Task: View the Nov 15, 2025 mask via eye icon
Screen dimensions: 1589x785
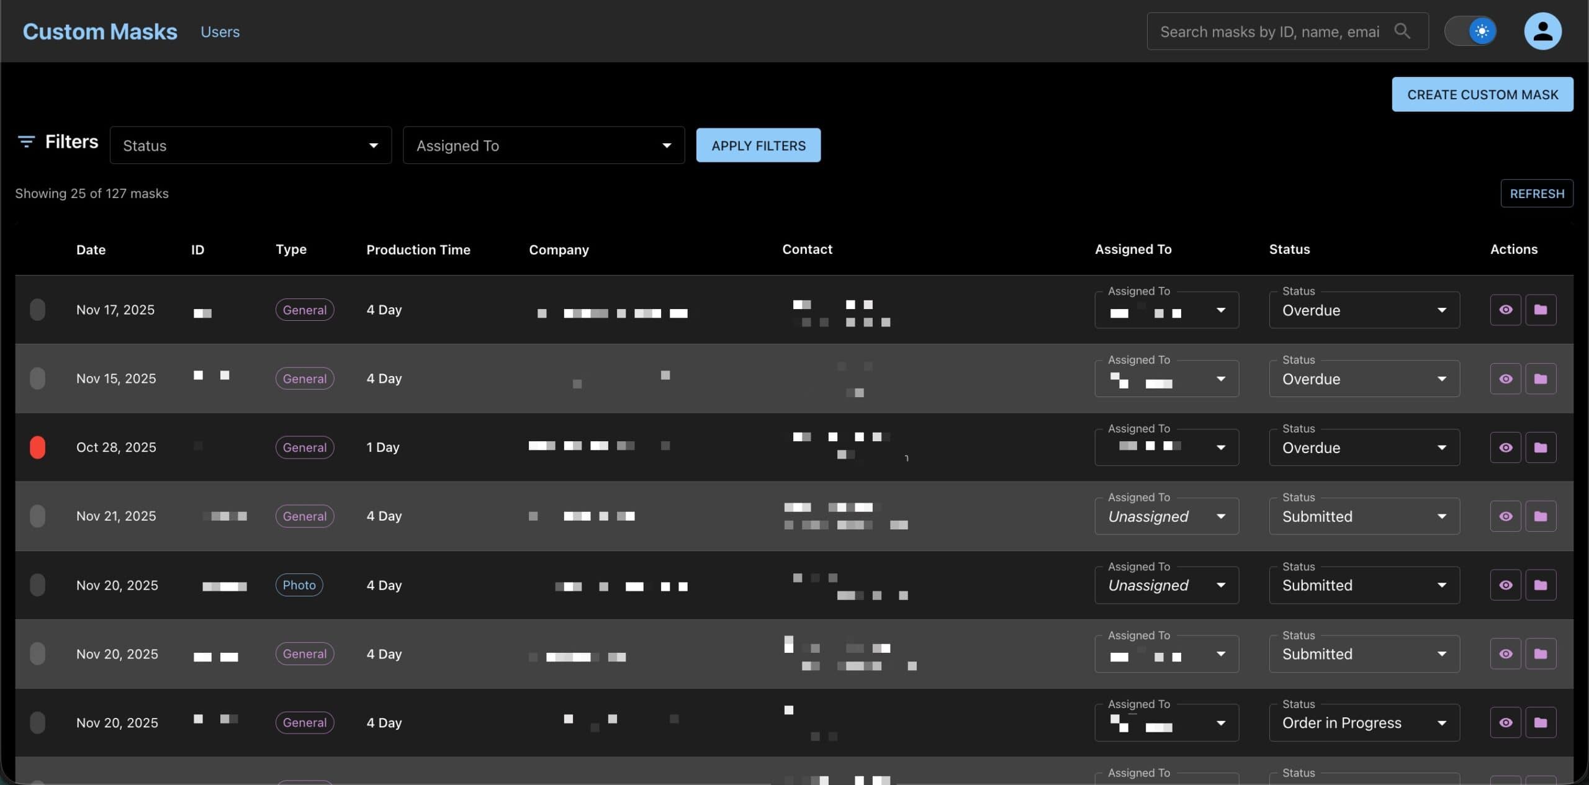Action: point(1505,379)
